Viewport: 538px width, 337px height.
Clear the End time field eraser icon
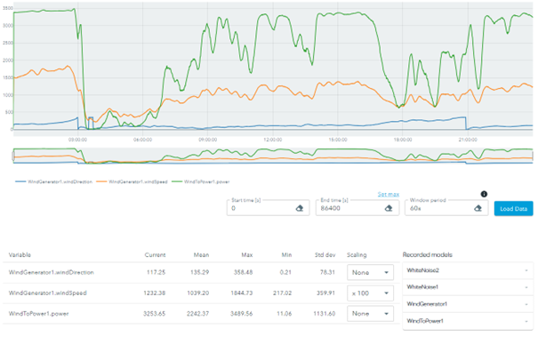(x=389, y=208)
